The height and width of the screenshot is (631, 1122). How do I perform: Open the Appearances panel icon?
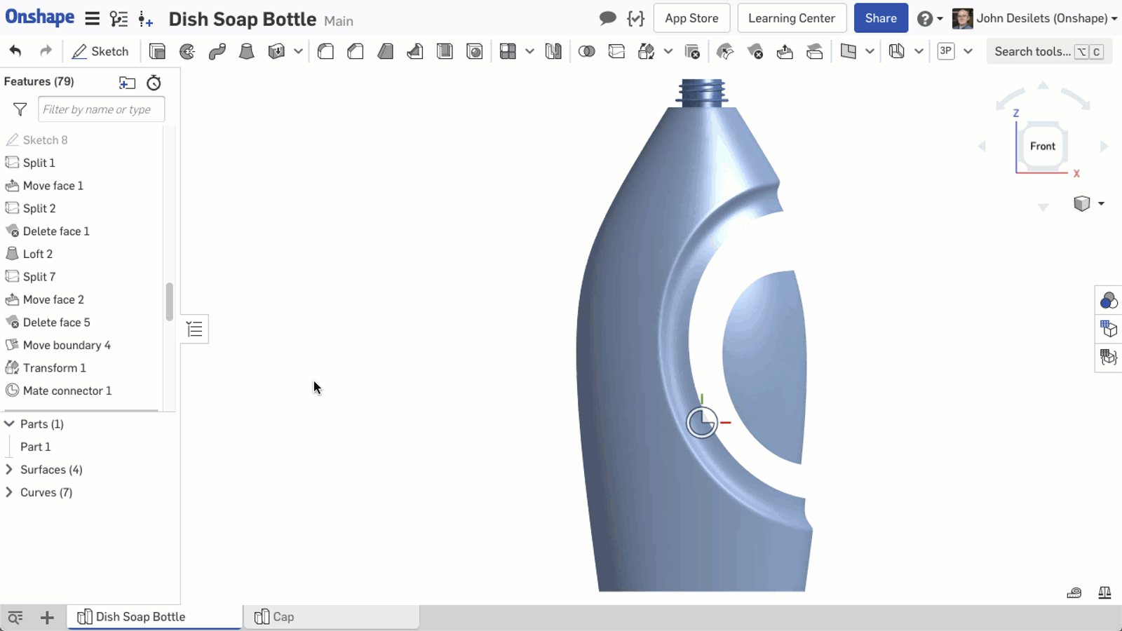tap(1108, 301)
